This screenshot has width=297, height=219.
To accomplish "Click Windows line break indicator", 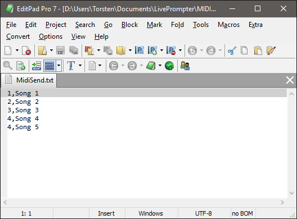I will click(x=151, y=213).
